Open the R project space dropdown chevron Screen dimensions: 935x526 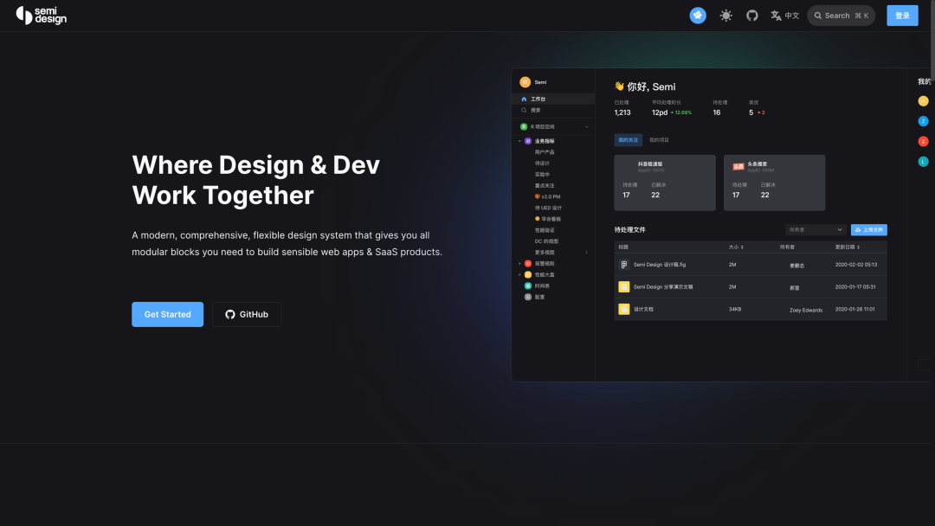[x=586, y=127]
